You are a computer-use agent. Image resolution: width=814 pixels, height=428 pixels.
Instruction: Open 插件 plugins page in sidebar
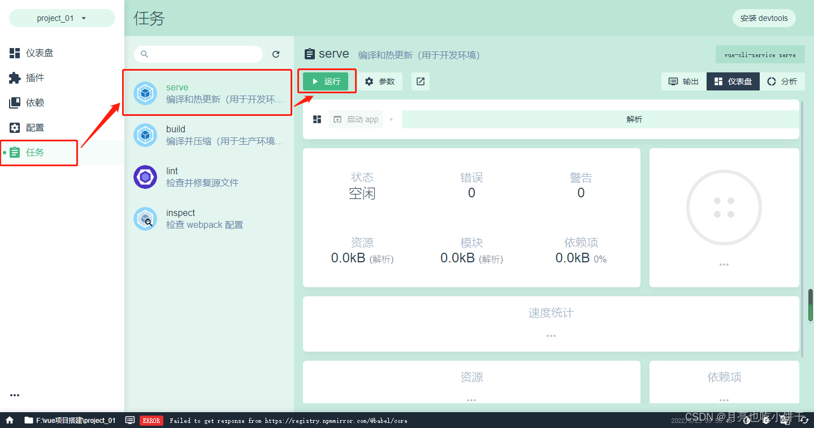[62, 78]
